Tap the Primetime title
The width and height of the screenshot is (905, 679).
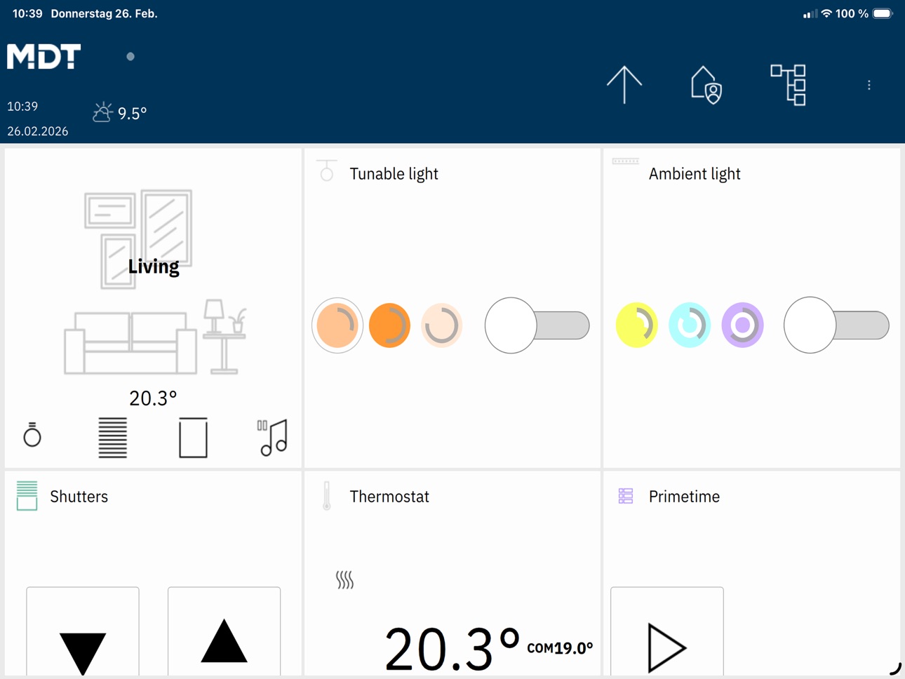coord(684,497)
